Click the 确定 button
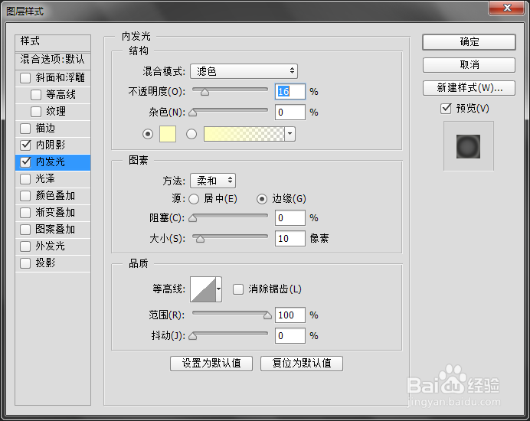The height and width of the screenshot is (421, 530). pos(469,42)
